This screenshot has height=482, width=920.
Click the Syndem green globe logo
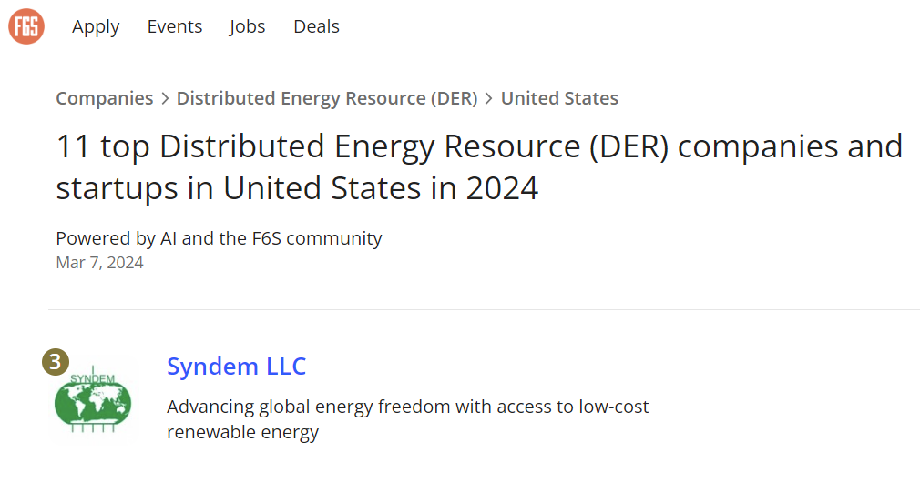tap(93, 399)
